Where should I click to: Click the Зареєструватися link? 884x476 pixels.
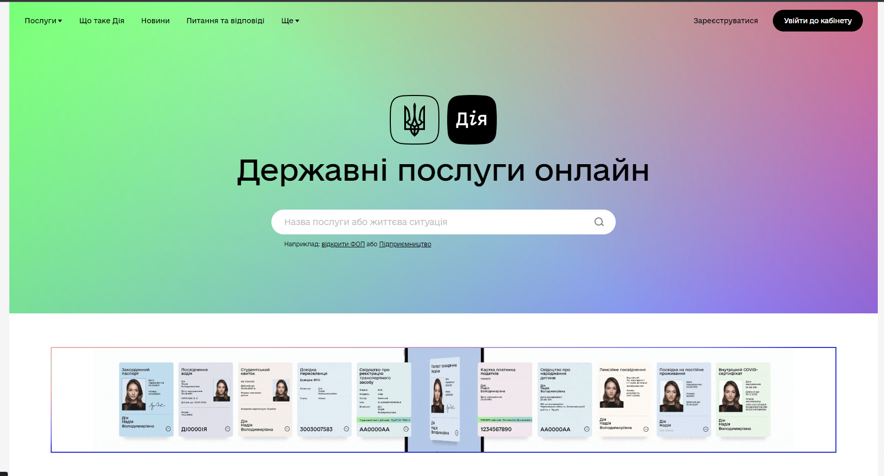point(725,21)
